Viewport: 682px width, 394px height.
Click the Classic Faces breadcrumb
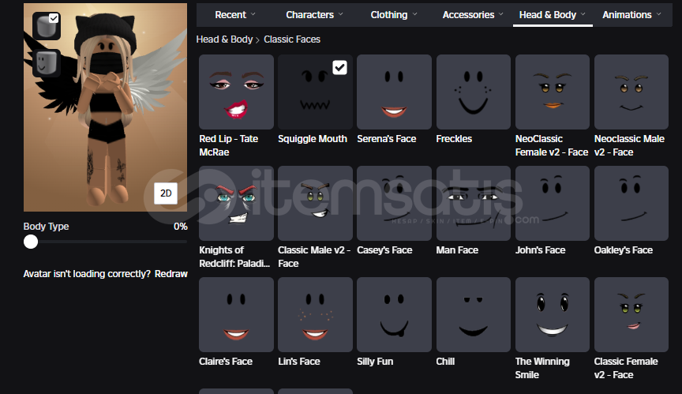(292, 39)
